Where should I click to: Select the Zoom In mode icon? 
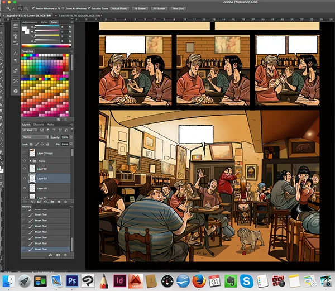pyautogui.click(x=20, y=8)
